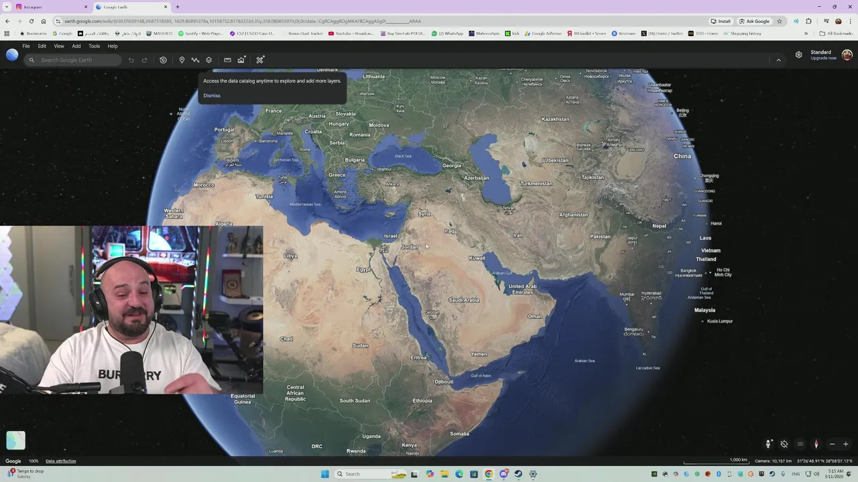Activate Street View pegman
The image size is (858, 482).
(x=768, y=444)
